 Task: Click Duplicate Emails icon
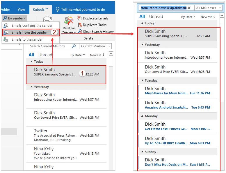[80, 18]
